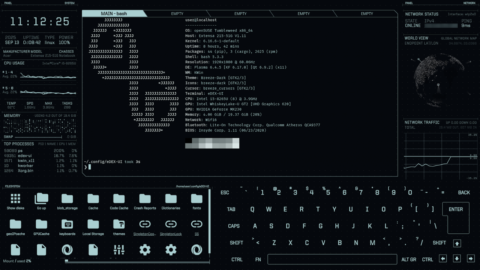Click the on-screen keyboard text input field

pyautogui.click(x=332, y=259)
